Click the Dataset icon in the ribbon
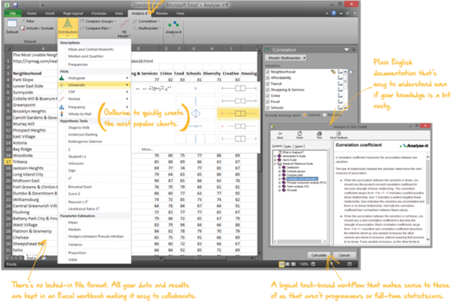The image size is (457, 305). click(x=12, y=26)
